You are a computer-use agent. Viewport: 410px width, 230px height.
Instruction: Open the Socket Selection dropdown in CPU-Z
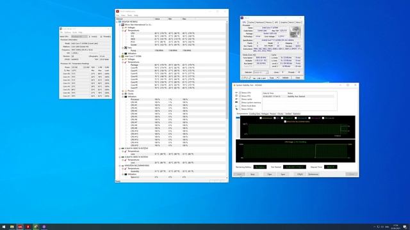click(x=261, y=72)
